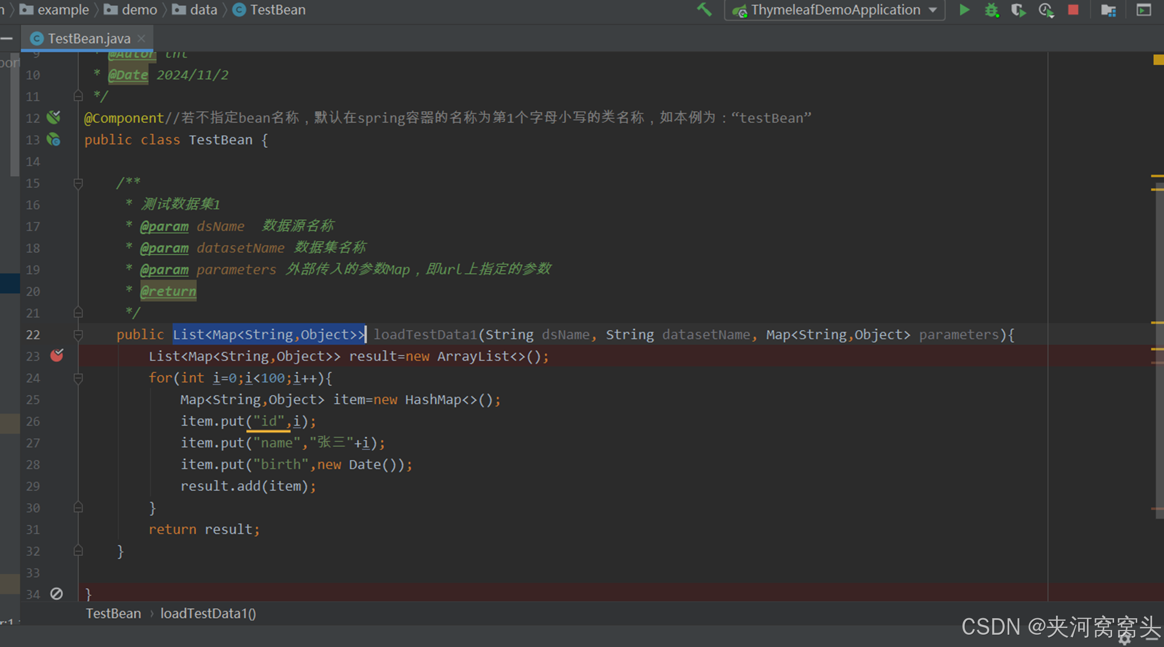Open Project Structure folder icon
The image size is (1164, 647).
coord(1108,10)
